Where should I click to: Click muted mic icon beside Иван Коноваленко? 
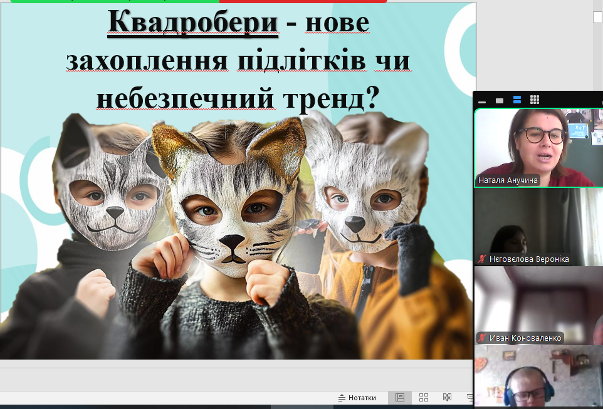pyautogui.click(x=482, y=338)
